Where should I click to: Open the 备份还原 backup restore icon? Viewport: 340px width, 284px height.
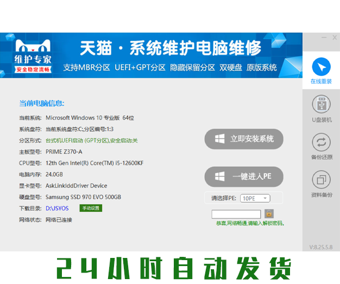[x=321, y=142]
